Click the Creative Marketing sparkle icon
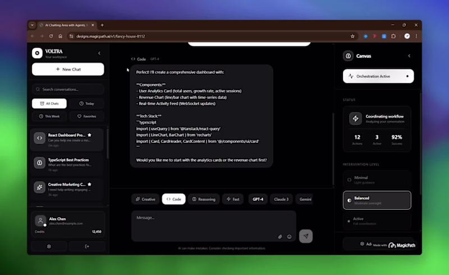449x275 pixels. (39, 187)
